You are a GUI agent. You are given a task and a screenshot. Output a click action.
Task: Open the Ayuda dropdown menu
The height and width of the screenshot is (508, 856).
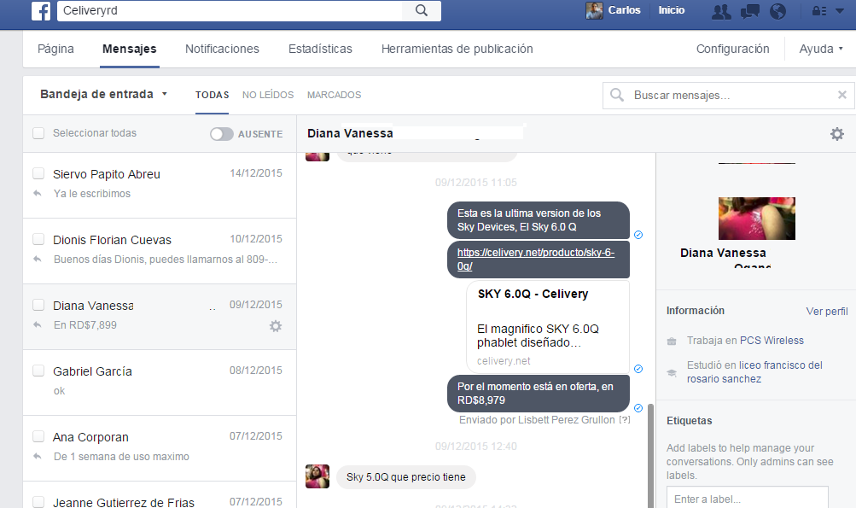tap(820, 49)
